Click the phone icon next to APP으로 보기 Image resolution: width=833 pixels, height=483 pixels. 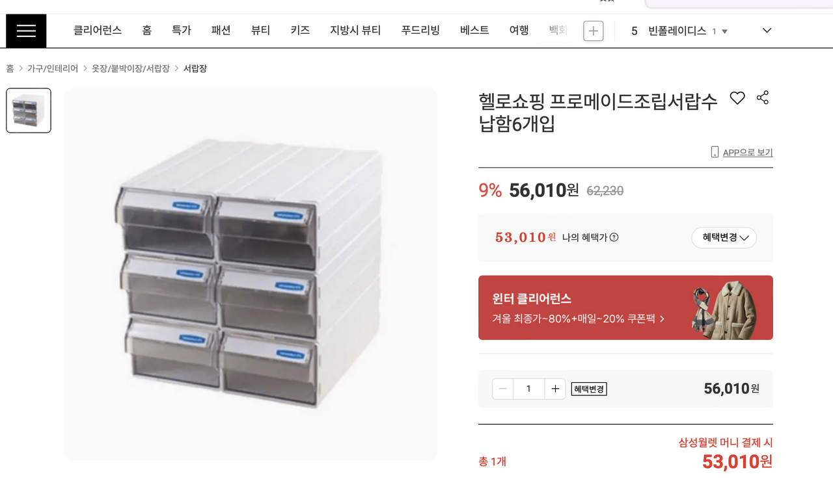[x=715, y=152]
